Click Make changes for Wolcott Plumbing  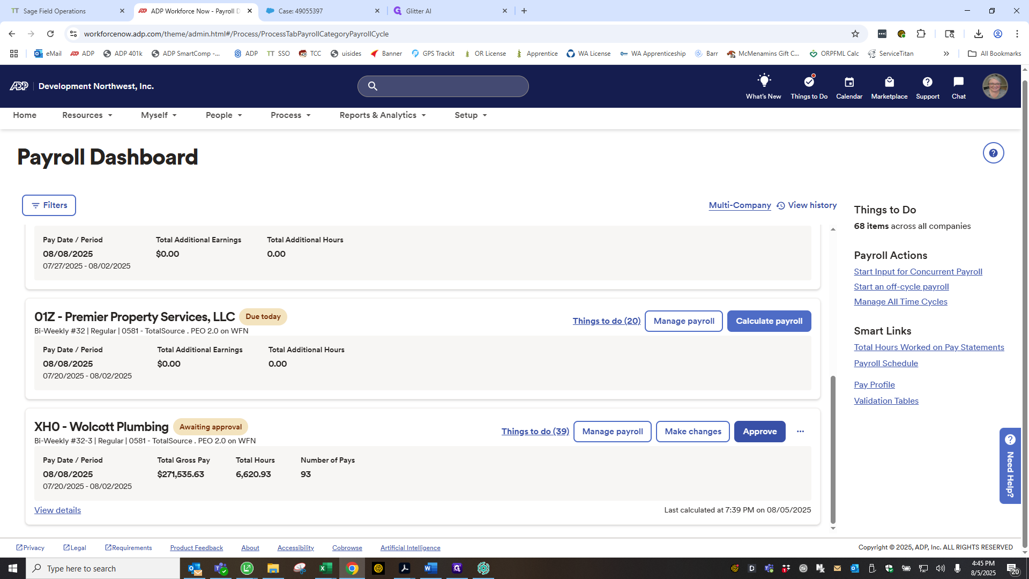(692, 432)
